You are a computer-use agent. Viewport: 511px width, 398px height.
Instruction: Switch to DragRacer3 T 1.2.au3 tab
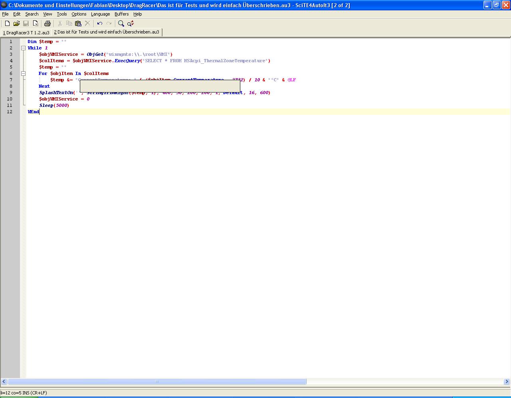click(x=26, y=32)
